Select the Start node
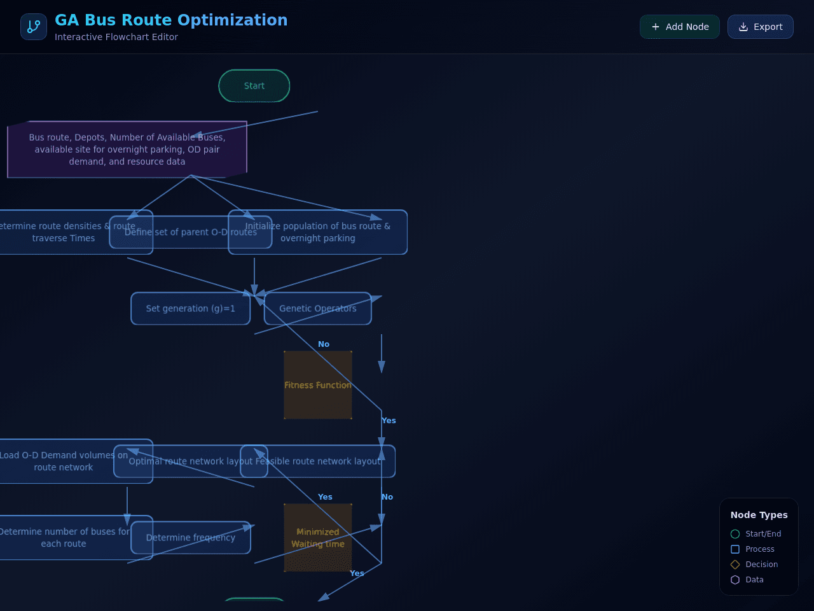Viewport: 814px width, 611px height. (254, 86)
